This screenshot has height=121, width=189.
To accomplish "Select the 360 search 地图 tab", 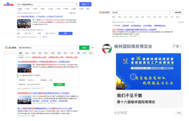I will (x=59, y=53).
